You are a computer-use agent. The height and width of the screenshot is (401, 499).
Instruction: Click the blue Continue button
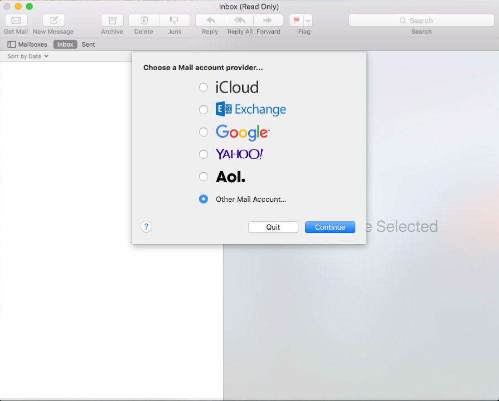(330, 227)
